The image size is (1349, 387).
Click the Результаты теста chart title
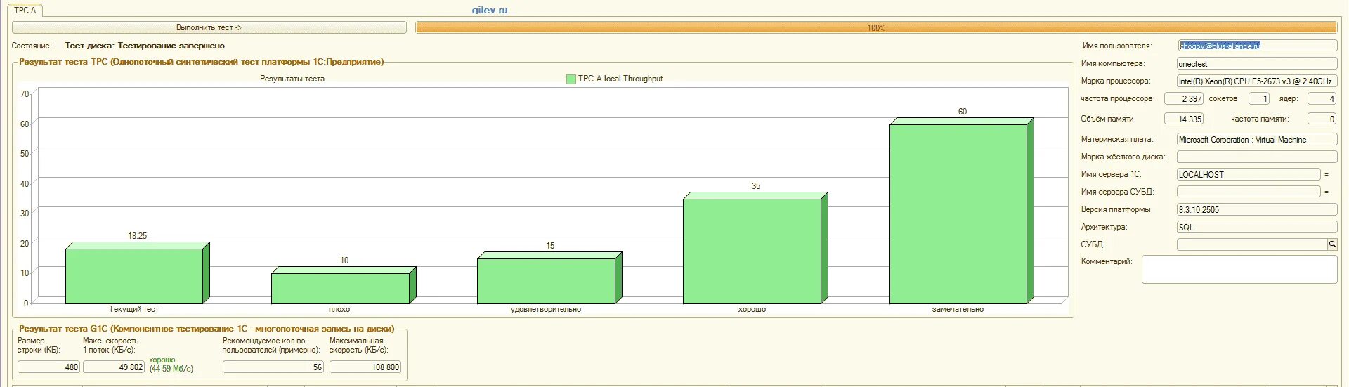tap(292, 79)
